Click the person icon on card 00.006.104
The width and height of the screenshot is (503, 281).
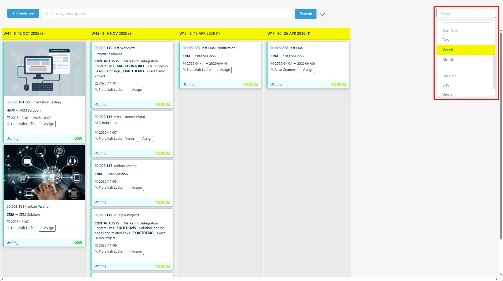pyautogui.click(x=8, y=124)
